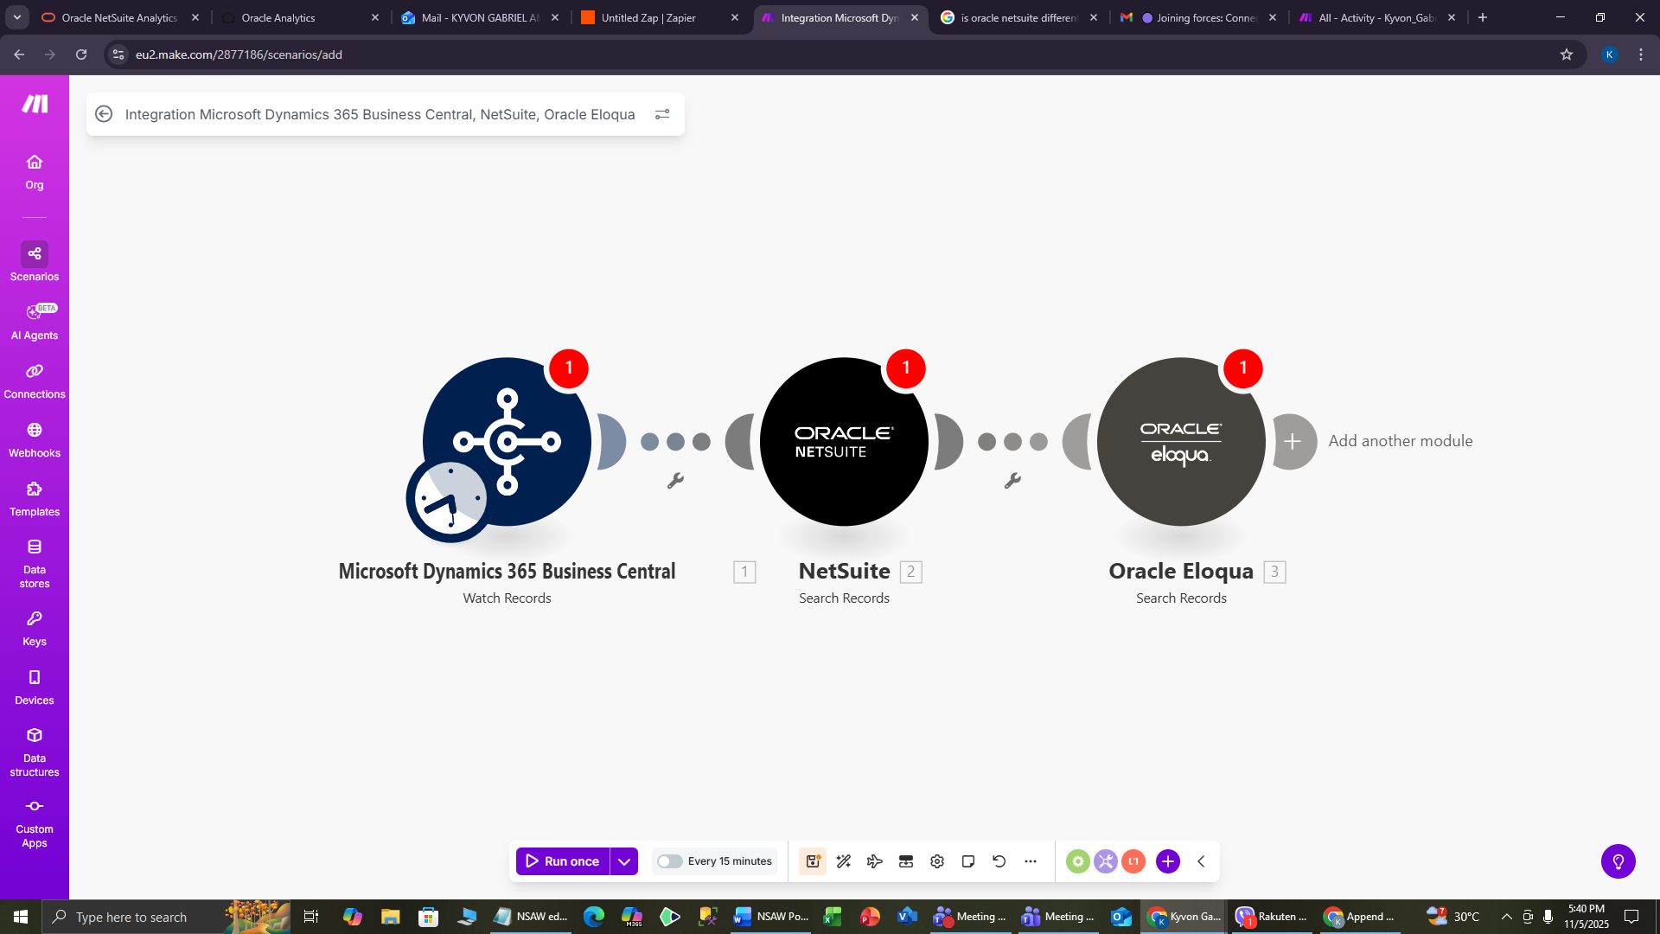Open the scenario inputs icon
Screen dimensions: 1660x934
pyautogui.click(x=906, y=861)
